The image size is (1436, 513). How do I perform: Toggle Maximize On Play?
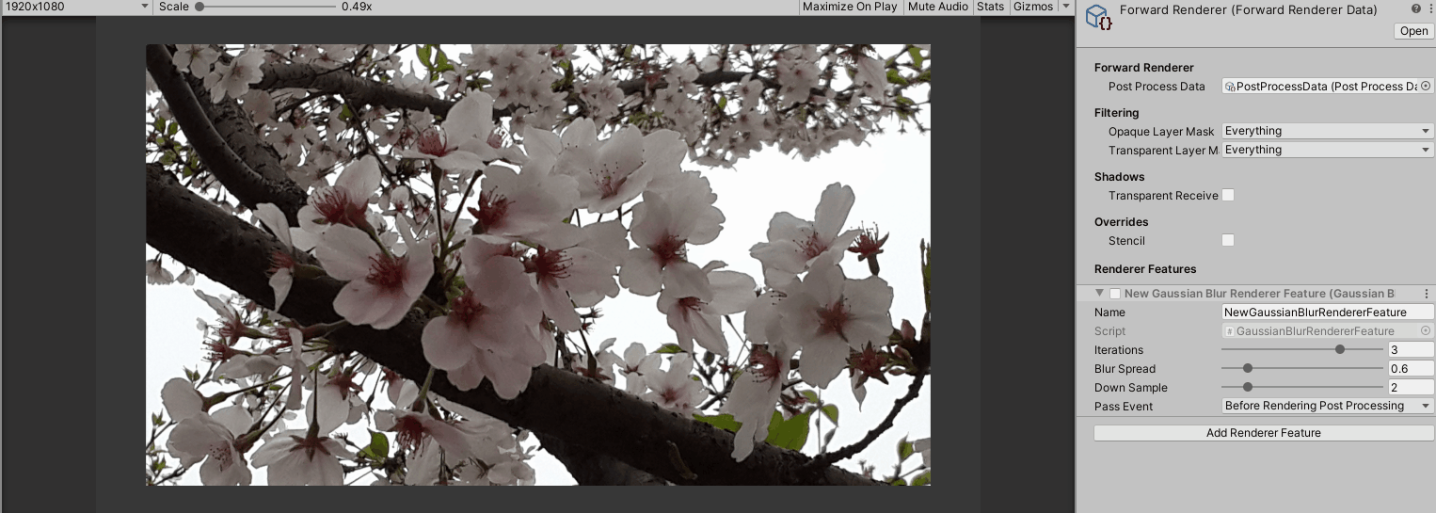850,7
